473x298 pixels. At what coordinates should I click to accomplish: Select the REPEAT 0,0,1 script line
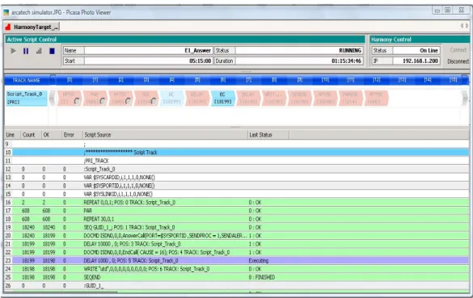pyautogui.click(x=237, y=202)
